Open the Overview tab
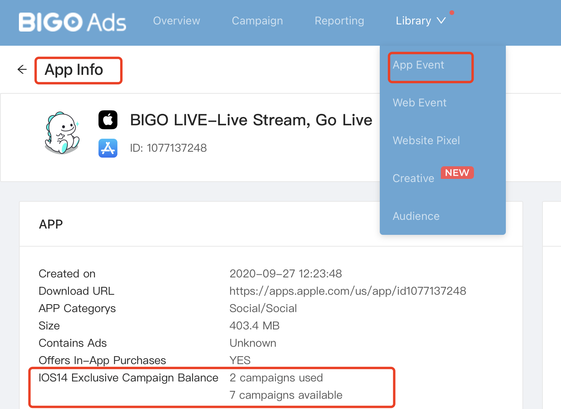The height and width of the screenshot is (409, 561). pos(176,21)
